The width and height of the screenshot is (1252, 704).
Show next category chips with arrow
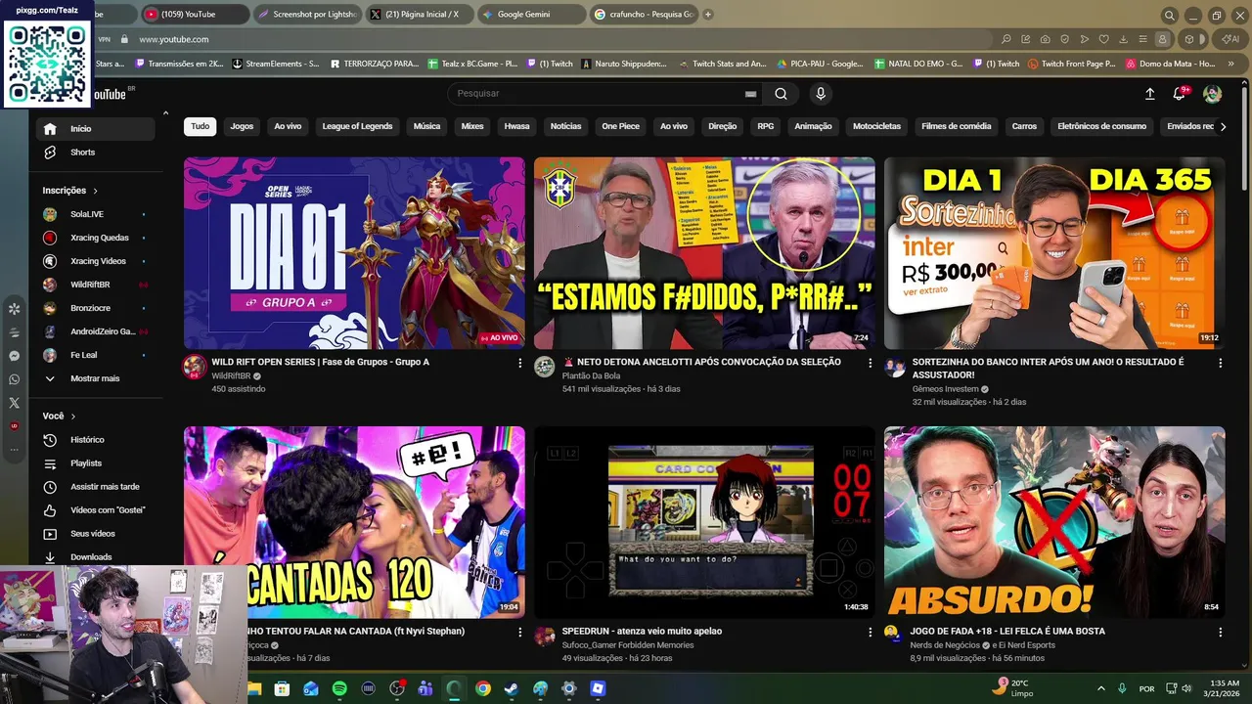click(1222, 126)
